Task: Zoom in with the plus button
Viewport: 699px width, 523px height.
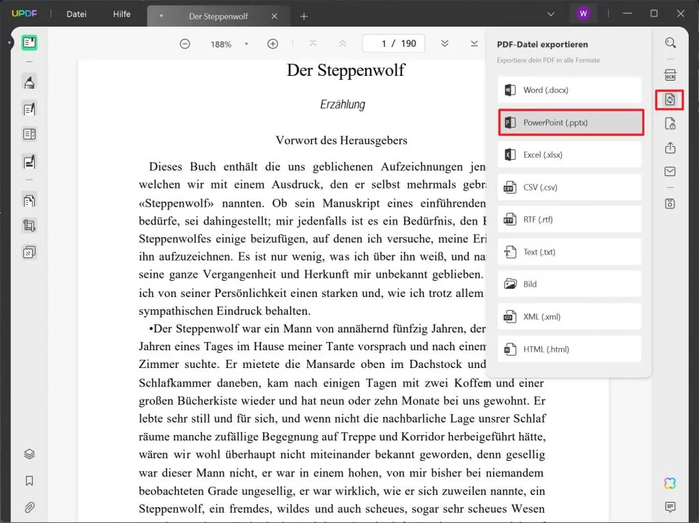Action: pos(272,44)
